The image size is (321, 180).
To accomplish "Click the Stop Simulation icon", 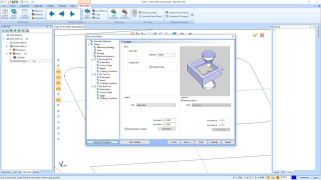I will point(124,14).
